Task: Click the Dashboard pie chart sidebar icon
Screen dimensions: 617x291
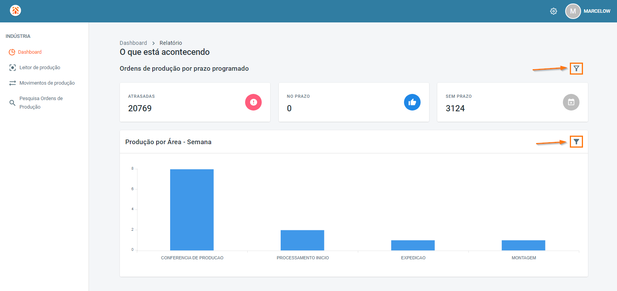Action: pos(12,52)
